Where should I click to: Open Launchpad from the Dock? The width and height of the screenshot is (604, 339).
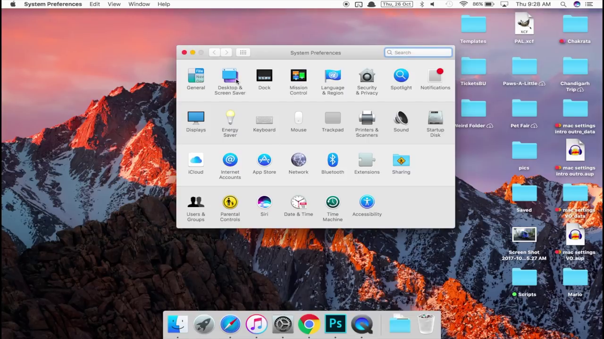(204, 324)
